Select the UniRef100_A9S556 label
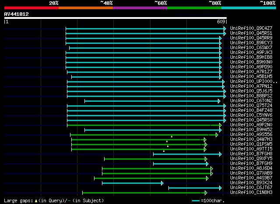 [x=251, y=135]
